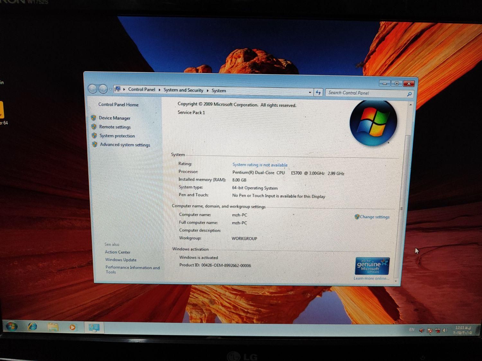Viewport: 482px width, 361px height.
Task: Click the Full computer name value mzh-PC
Action: pos(239,223)
